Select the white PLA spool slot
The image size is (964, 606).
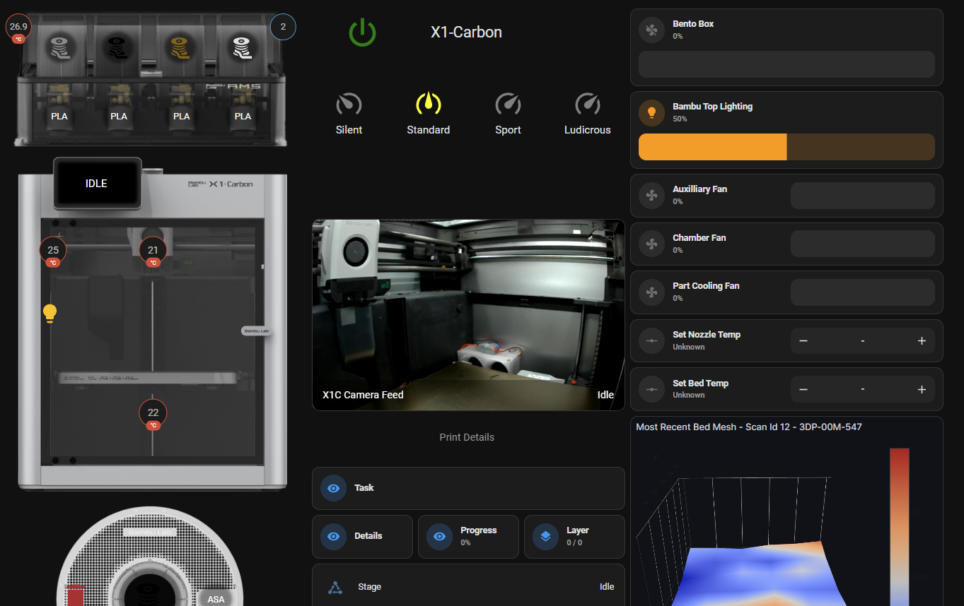(x=241, y=47)
